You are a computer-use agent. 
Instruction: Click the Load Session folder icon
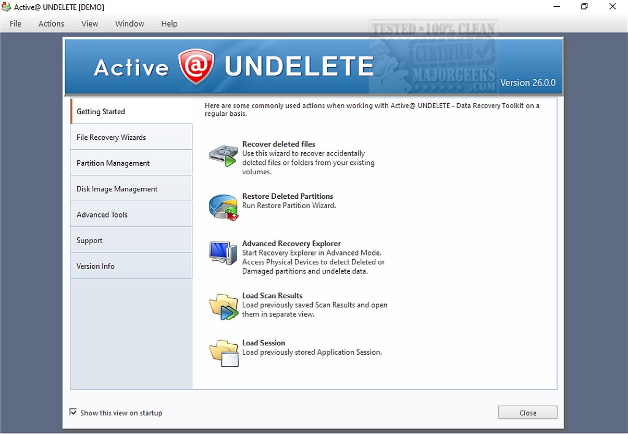pos(224,353)
